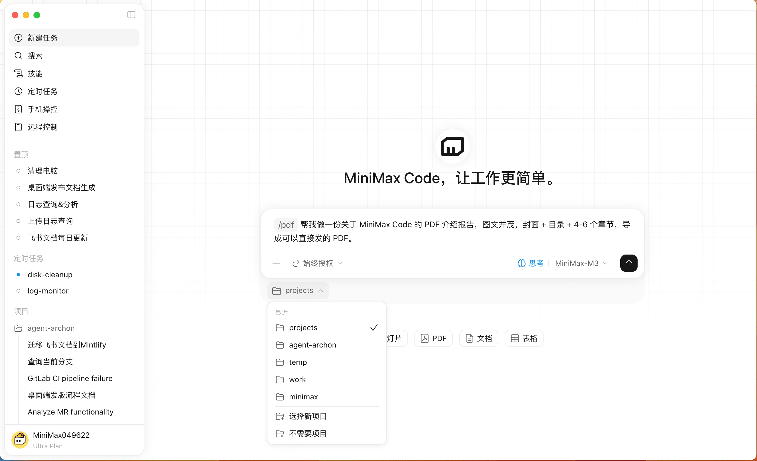
Task: Click the PDF file icon chip
Action: [434, 338]
